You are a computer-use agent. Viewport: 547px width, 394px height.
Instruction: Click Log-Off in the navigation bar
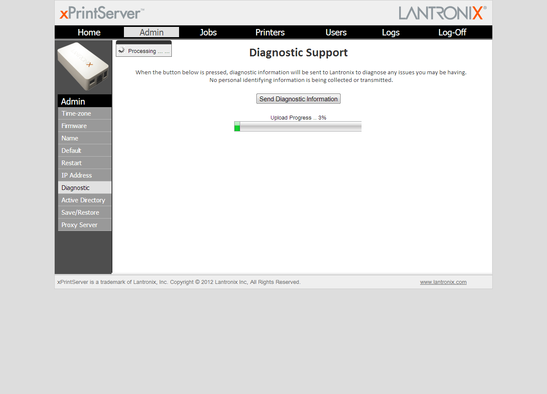[x=452, y=32]
